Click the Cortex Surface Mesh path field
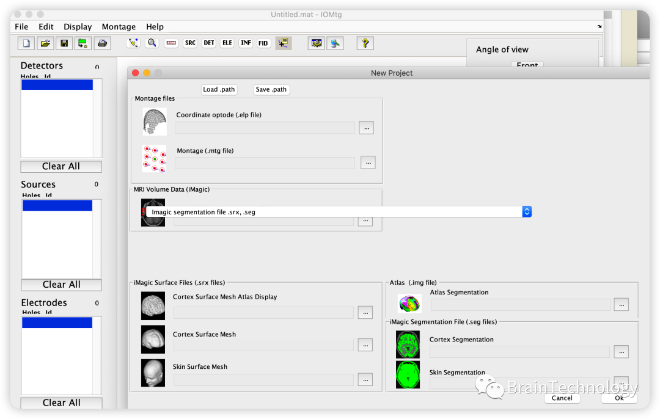This screenshot has width=660, height=419. pyautogui.click(x=263, y=345)
